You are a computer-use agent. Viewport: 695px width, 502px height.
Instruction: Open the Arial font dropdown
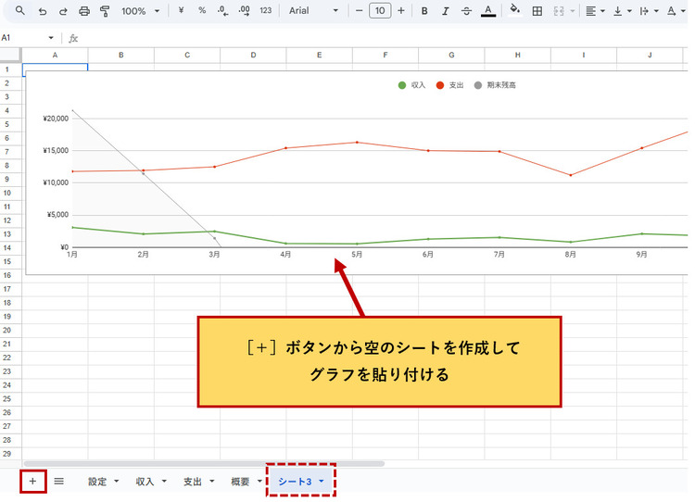[x=313, y=10]
